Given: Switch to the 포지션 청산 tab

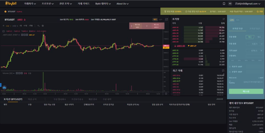Looking at the screenshot, I should point(255,29).
